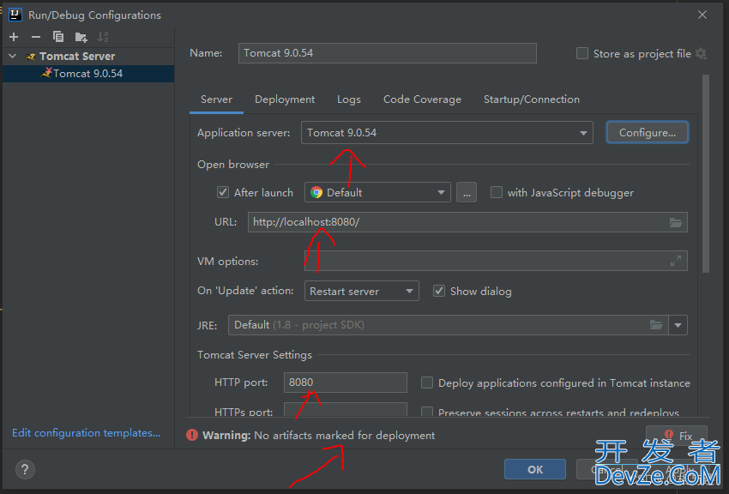Enable Deploy applications configured in Tomcat instance

click(x=427, y=383)
